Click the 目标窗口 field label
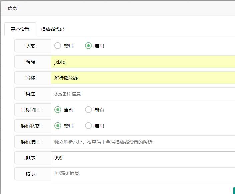Screen dimensions: 235x194 (33, 110)
